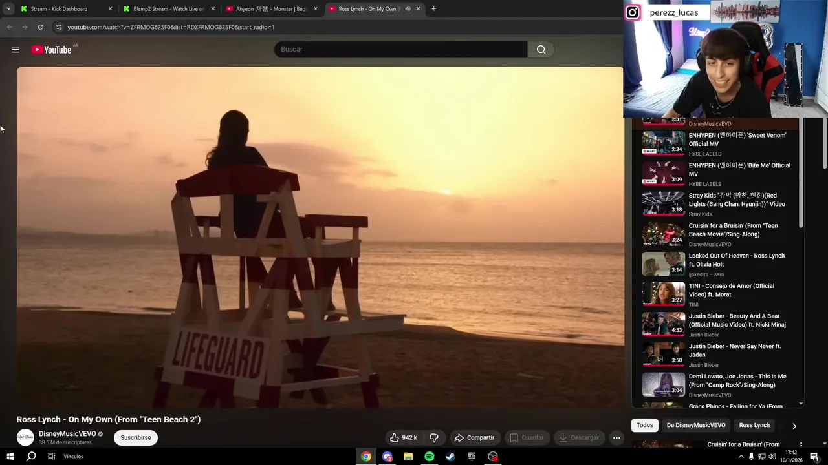828x465 pixels.
Task: Select the Ross Lynch filter chip
Action: (754, 425)
